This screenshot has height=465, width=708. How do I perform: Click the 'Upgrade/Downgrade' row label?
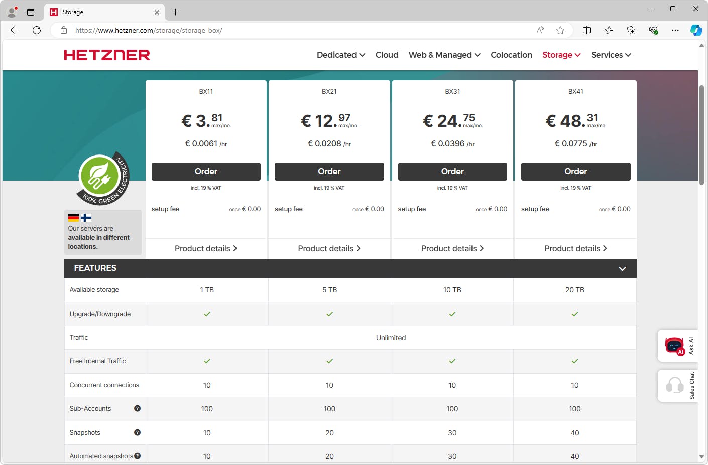coord(100,314)
